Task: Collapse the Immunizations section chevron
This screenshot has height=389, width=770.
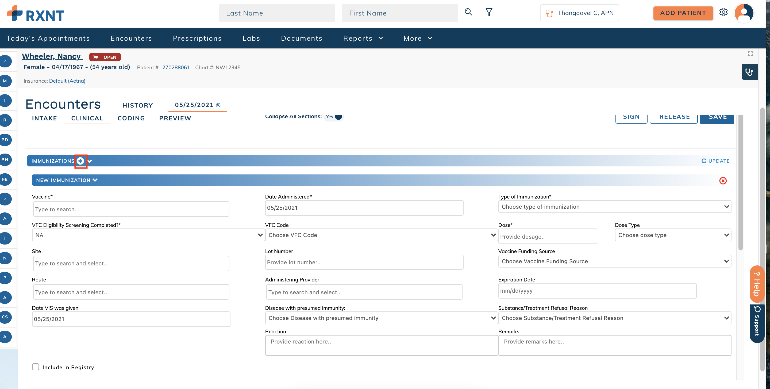Action: 90,161
